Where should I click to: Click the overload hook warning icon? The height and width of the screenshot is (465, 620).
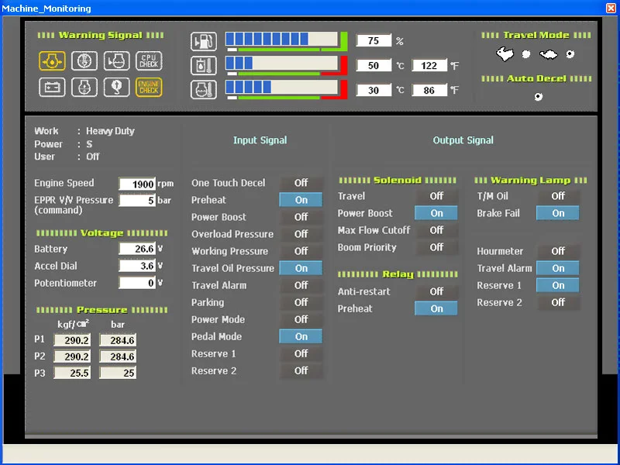pyautogui.click(x=116, y=87)
